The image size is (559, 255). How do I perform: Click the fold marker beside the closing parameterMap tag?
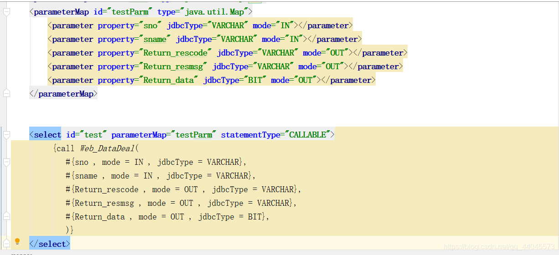tap(6, 94)
